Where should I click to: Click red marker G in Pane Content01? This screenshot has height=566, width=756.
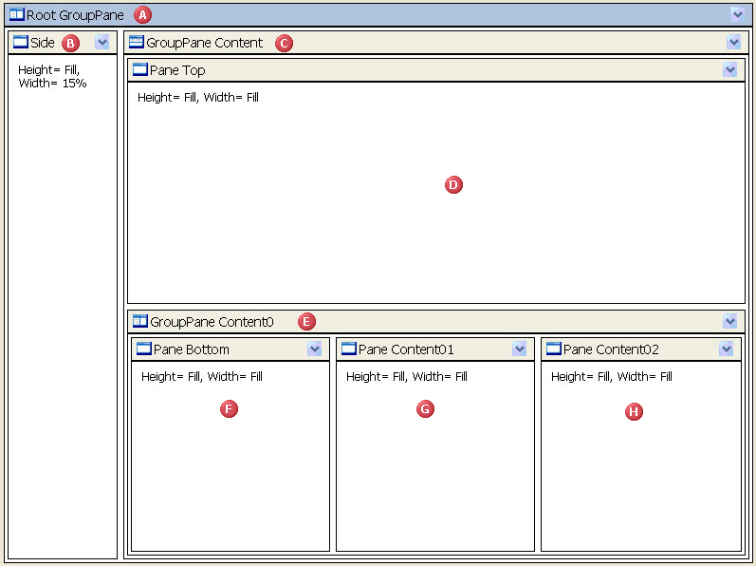pos(425,408)
